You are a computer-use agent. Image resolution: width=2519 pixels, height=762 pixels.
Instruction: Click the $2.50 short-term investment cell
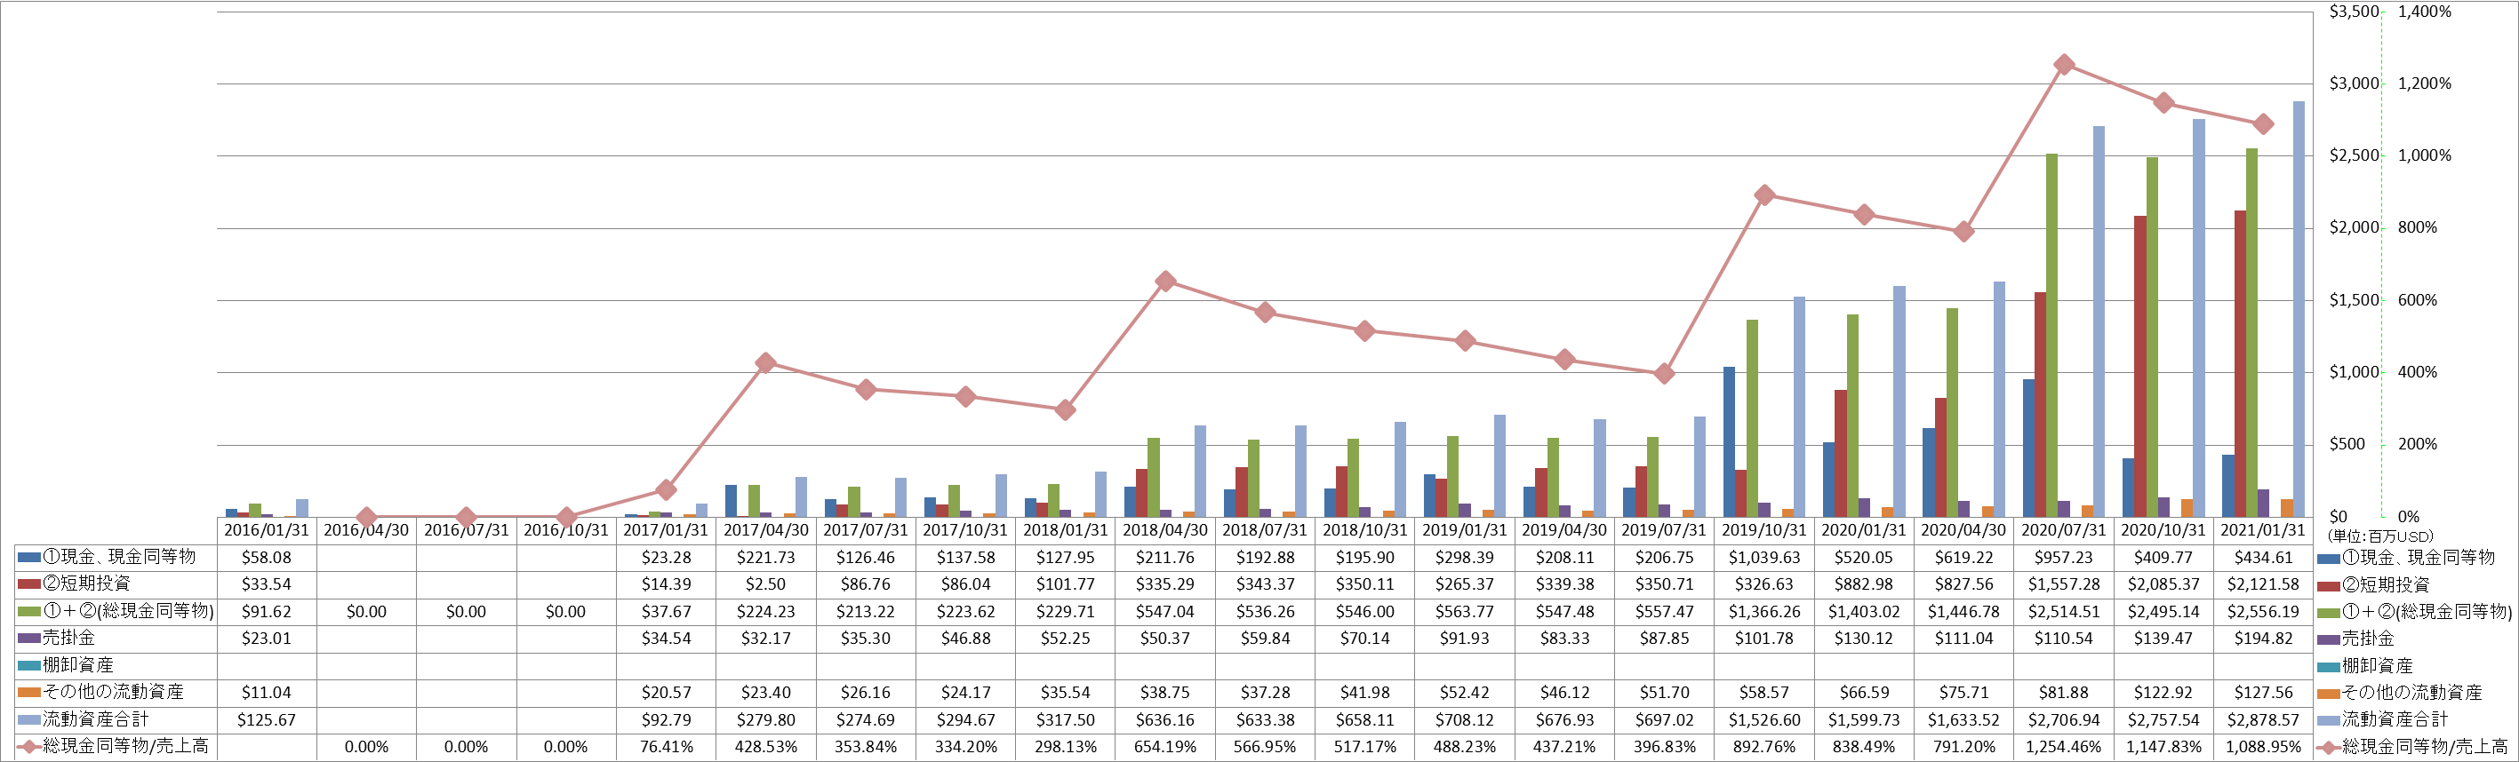coord(765,584)
